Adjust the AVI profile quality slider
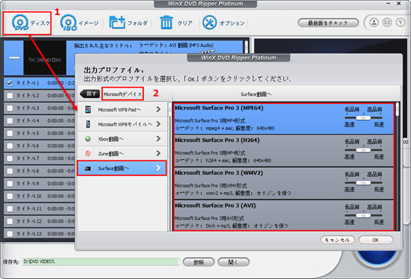 click(x=363, y=215)
